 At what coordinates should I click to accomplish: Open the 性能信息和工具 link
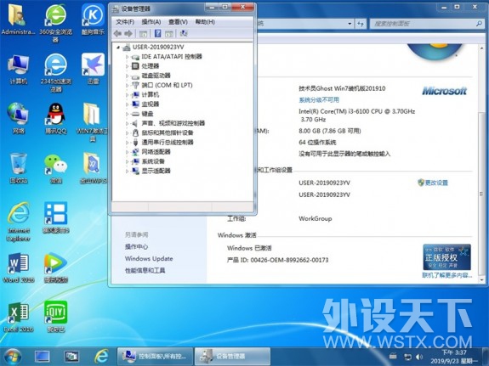pyautogui.click(x=145, y=271)
